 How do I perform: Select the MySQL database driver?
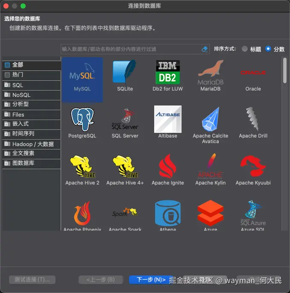click(82, 80)
